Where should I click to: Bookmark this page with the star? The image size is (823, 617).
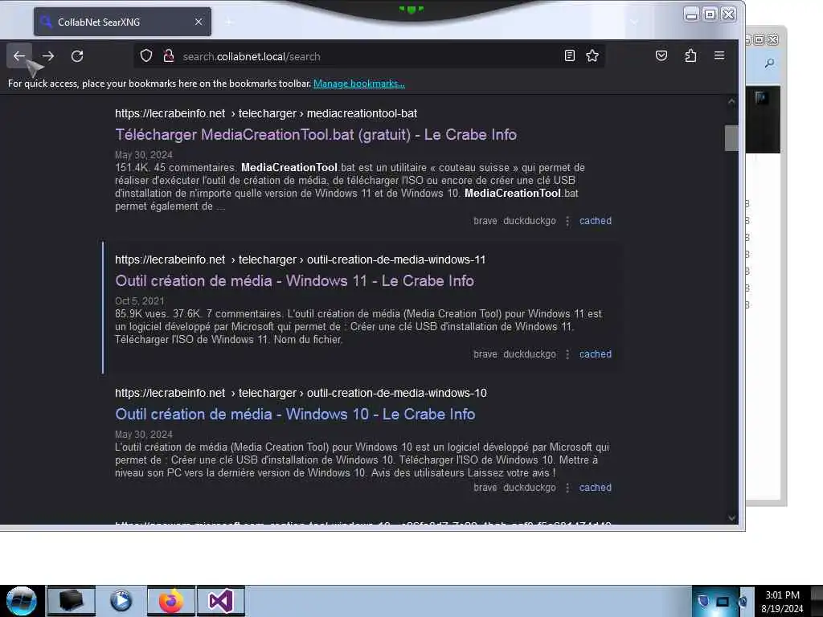592,55
